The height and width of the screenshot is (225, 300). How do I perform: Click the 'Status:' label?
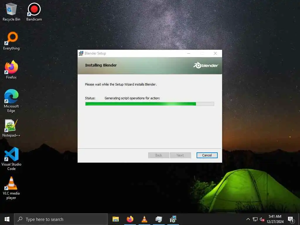tap(90, 98)
